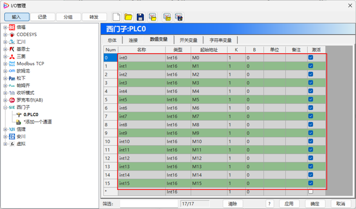Click the chart with floppy and pencil icon
This screenshot has height=209, width=356.
(x=179, y=17)
